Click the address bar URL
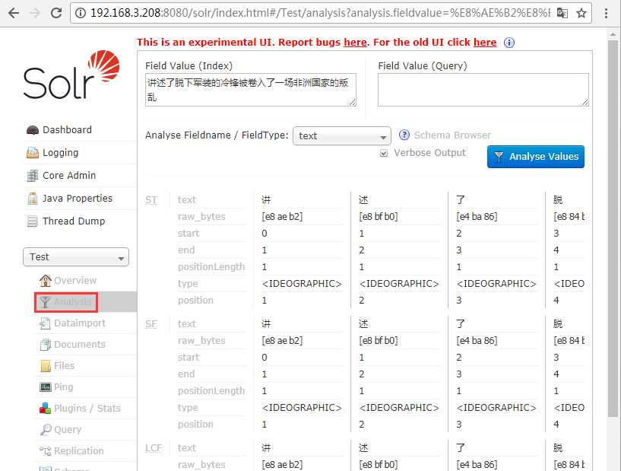Viewport: 621px width, 471px height. tap(320, 13)
